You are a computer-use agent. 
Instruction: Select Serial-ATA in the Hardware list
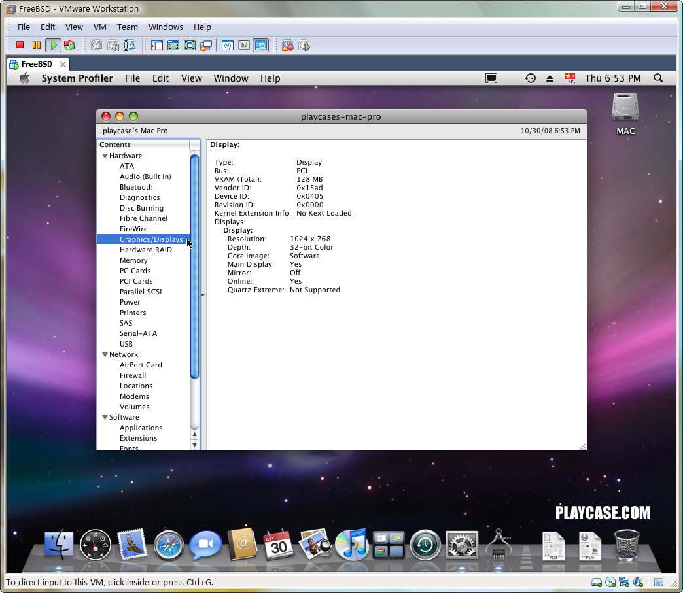(x=138, y=333)
